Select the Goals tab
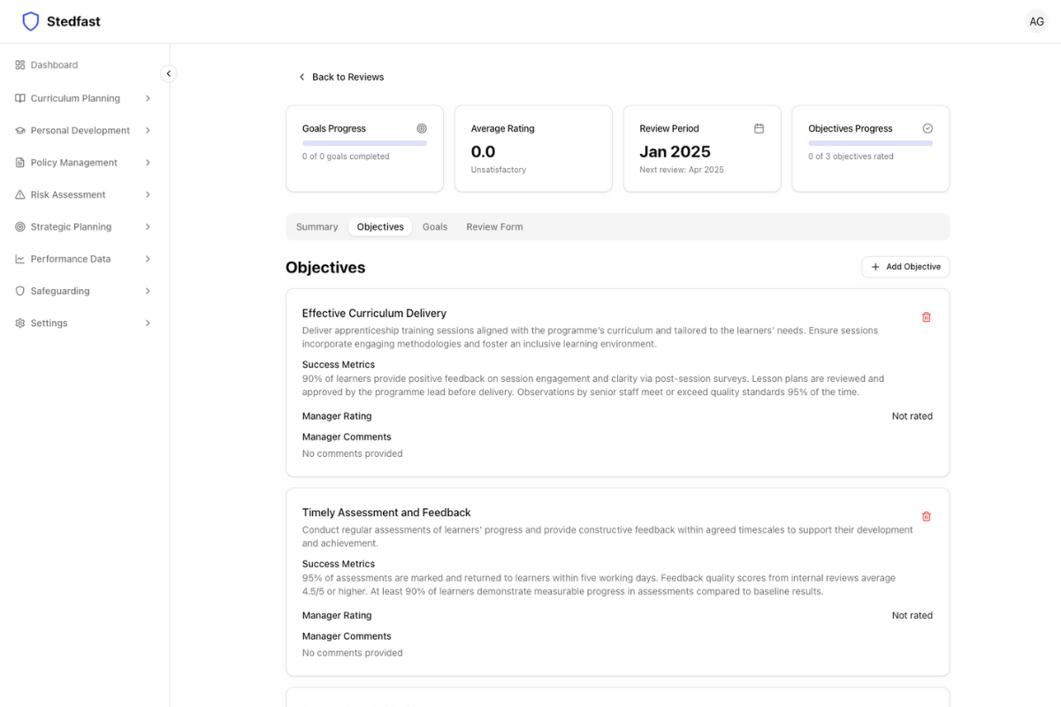Viewport: 1061px width, 707px height. pyautogui.click(x=434, y=227)
